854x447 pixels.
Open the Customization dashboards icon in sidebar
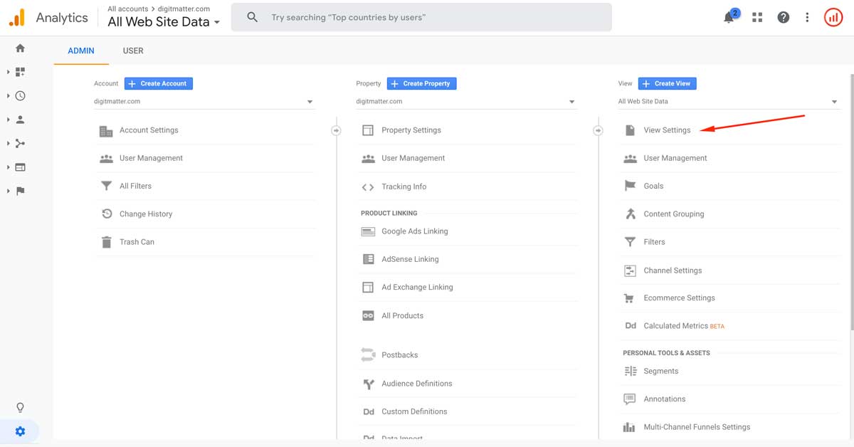[x=20, y=72]
